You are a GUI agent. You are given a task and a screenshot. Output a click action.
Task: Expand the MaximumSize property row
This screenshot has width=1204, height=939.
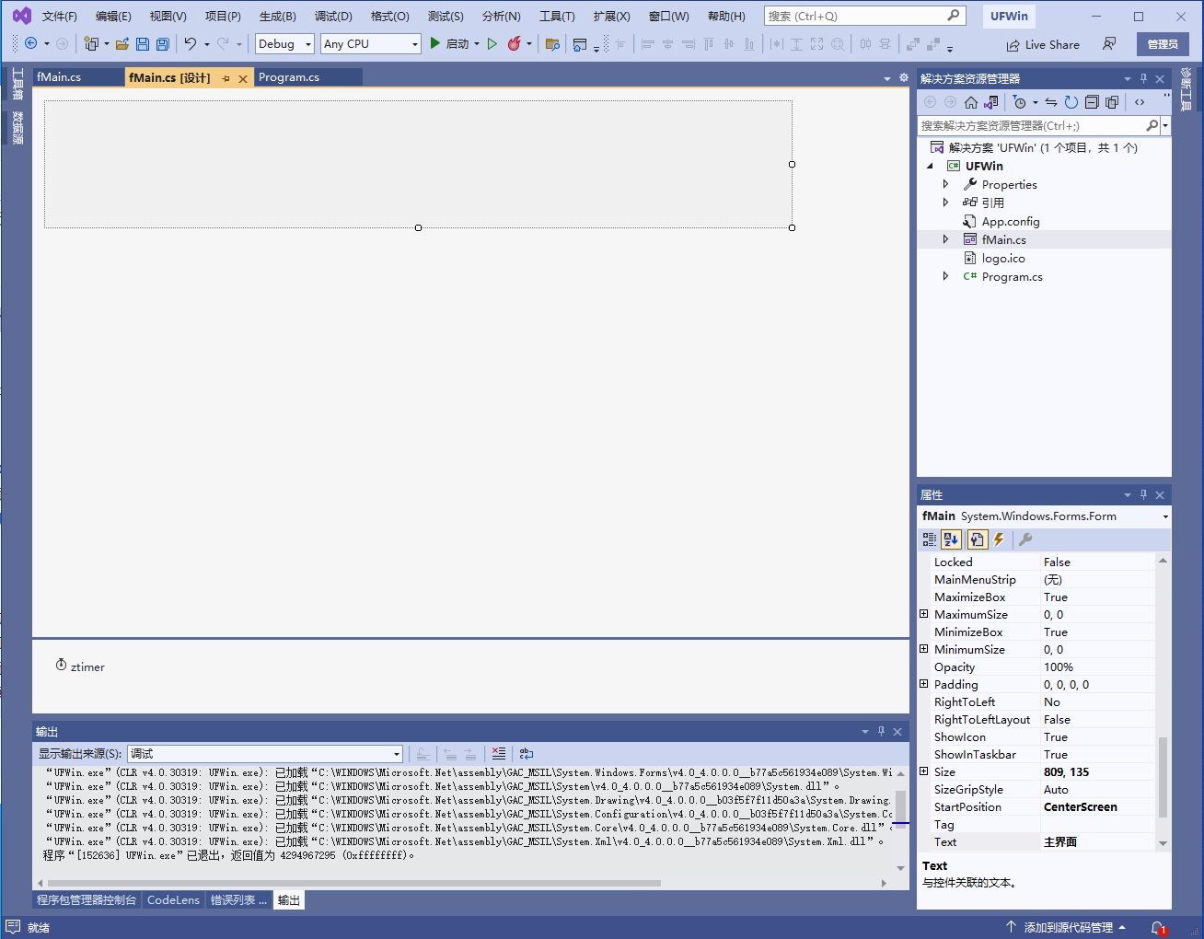coord(923,614)
